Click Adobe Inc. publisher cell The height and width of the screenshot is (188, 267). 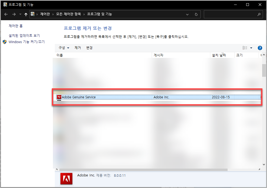click(161, 97)
